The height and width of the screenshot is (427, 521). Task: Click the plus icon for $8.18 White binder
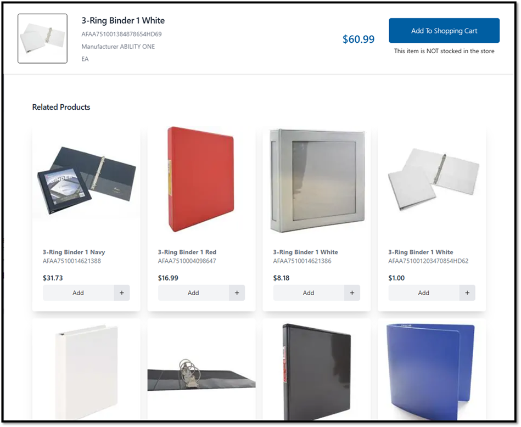coord(352,293)
